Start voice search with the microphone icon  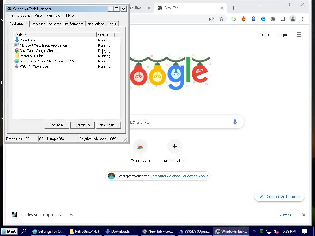click(x=235, y=122)
